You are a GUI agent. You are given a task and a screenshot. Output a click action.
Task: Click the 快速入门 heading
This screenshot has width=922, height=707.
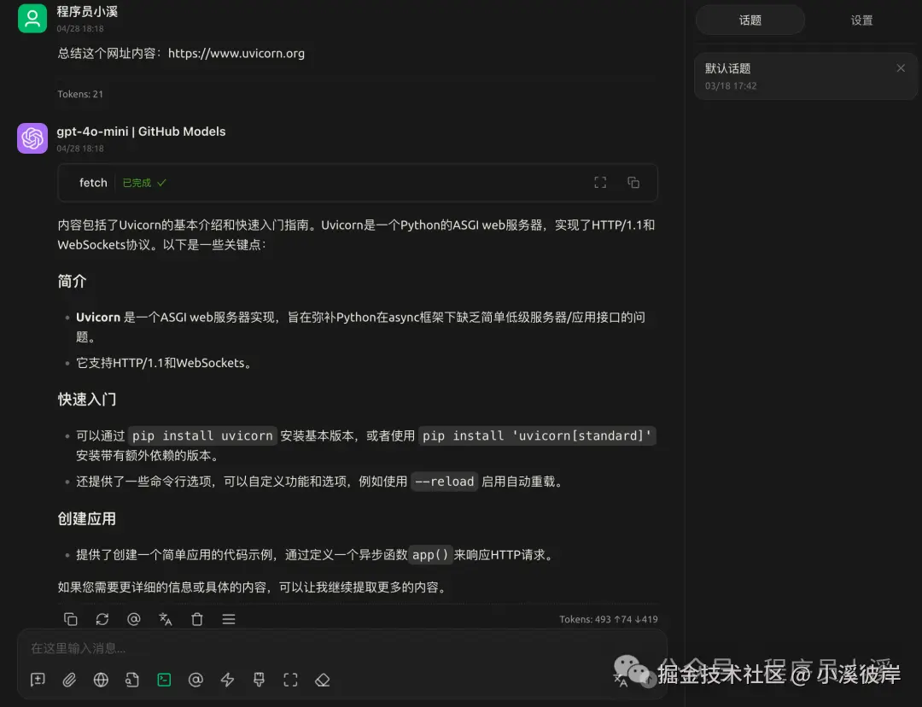pos(87,400)
